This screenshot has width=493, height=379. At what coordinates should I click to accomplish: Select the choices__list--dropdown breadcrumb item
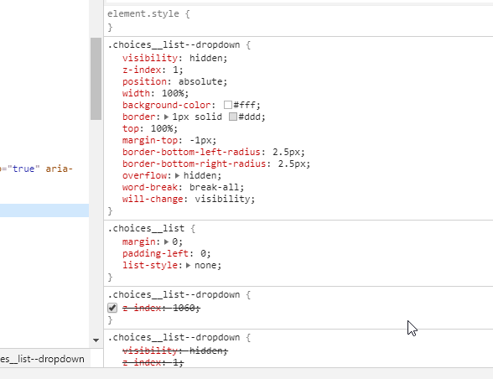[x=42, y=359]
